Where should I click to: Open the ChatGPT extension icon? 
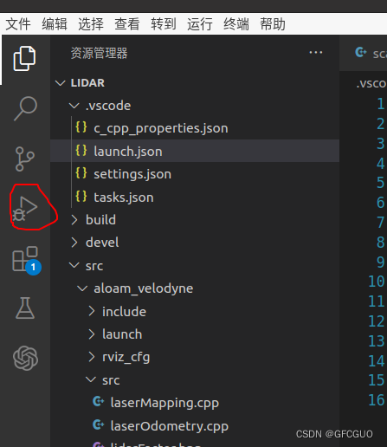click(x=25, y=358)
